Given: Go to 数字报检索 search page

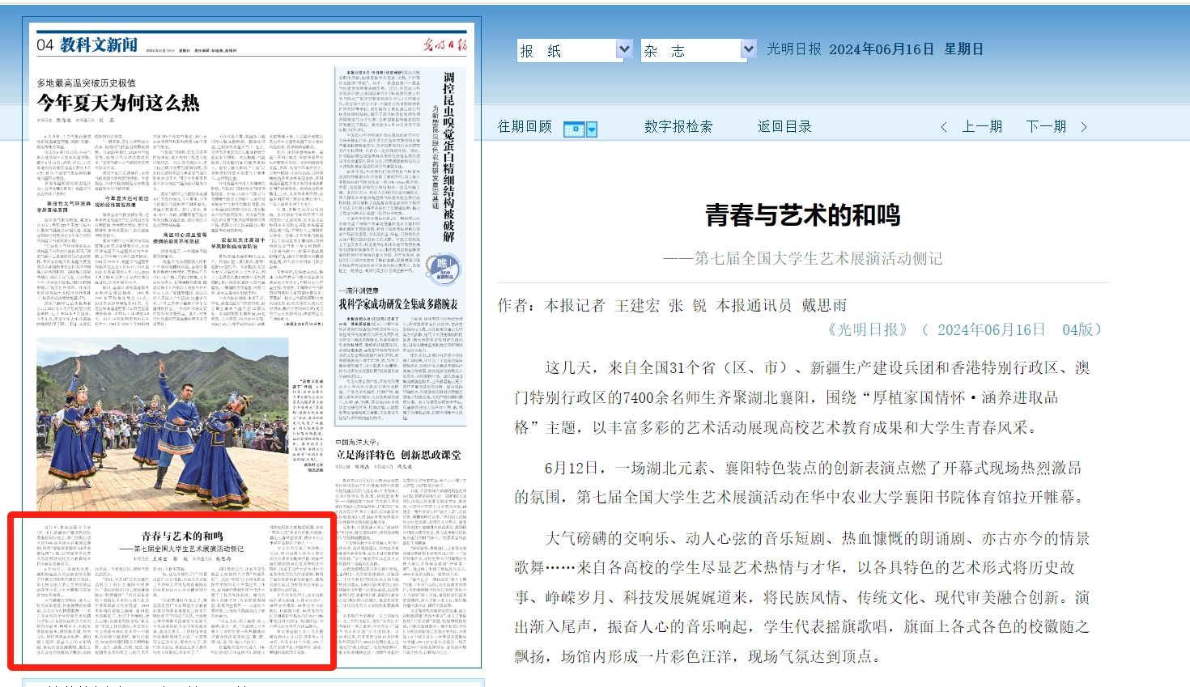Looking at the screenshot, I should 678,127.
